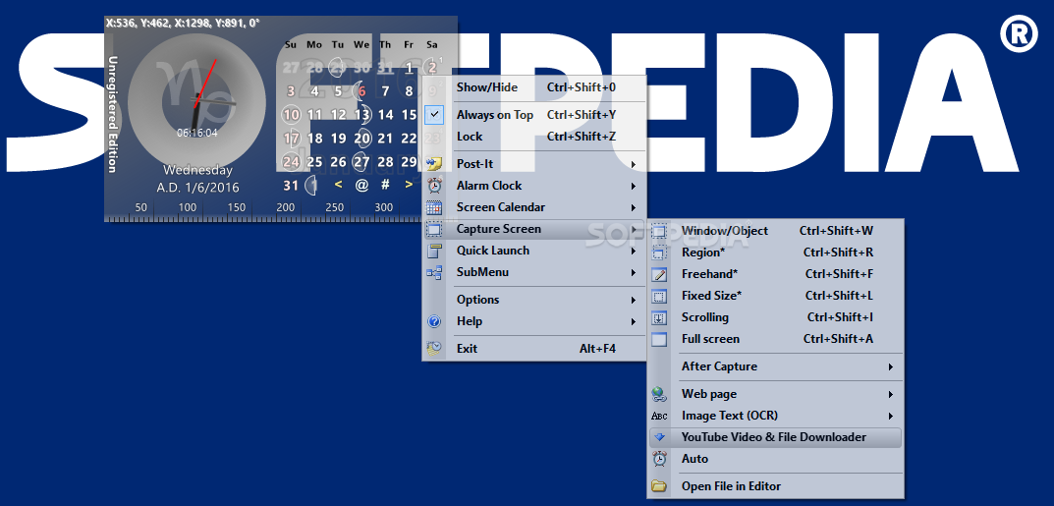Screen dimensions: 1054x506
Task: Choose Scrolling capture menu entry
Action: point(776,317)
